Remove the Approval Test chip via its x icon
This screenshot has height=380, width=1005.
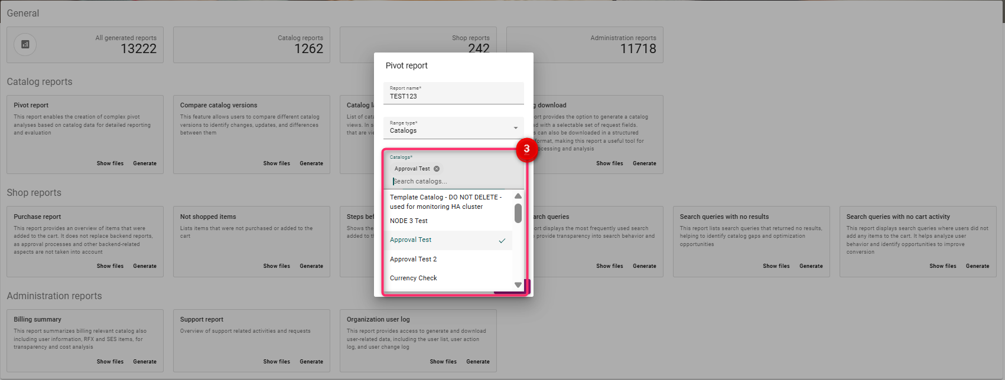click(x=437, y=169)
